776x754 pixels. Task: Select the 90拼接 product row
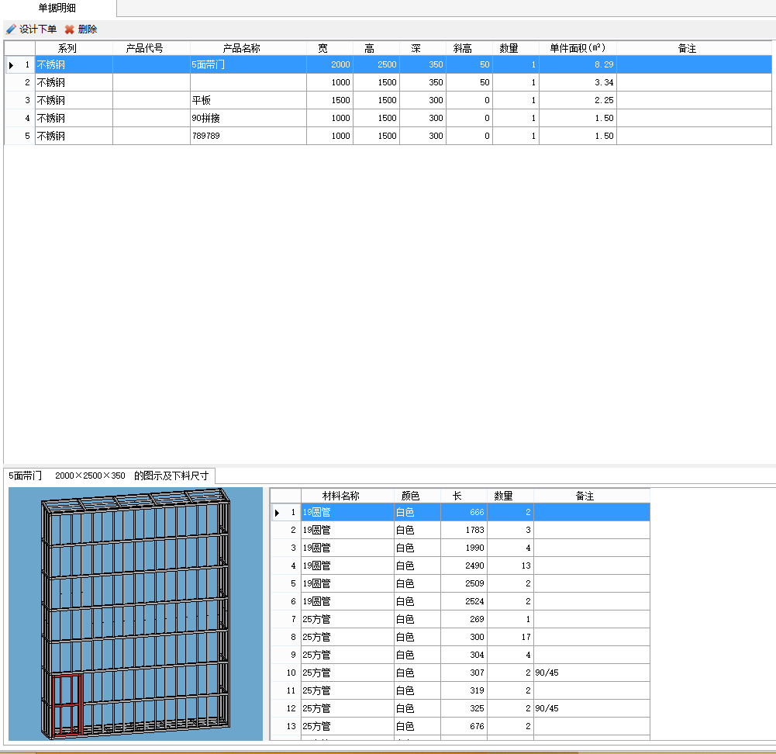[388, 119]
